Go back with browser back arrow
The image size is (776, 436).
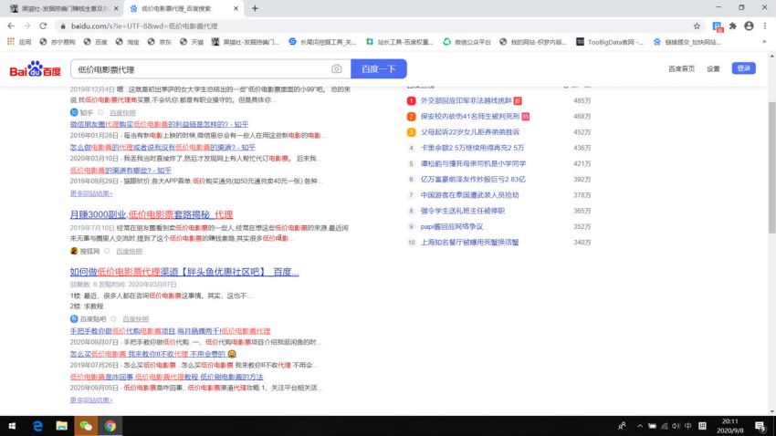click(11, 26)
